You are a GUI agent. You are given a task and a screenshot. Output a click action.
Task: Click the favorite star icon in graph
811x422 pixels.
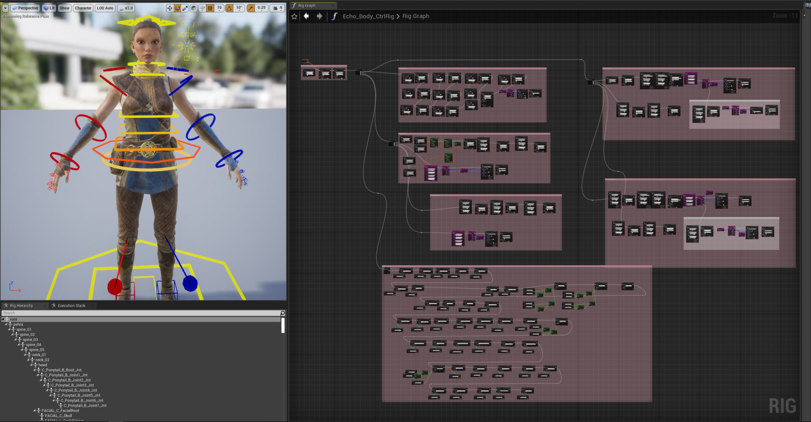294,16
